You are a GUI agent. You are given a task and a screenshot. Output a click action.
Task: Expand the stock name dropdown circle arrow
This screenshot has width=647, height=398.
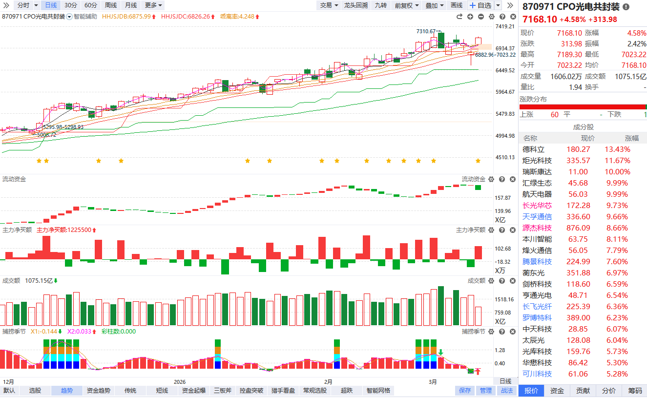[x=69, y=17]
